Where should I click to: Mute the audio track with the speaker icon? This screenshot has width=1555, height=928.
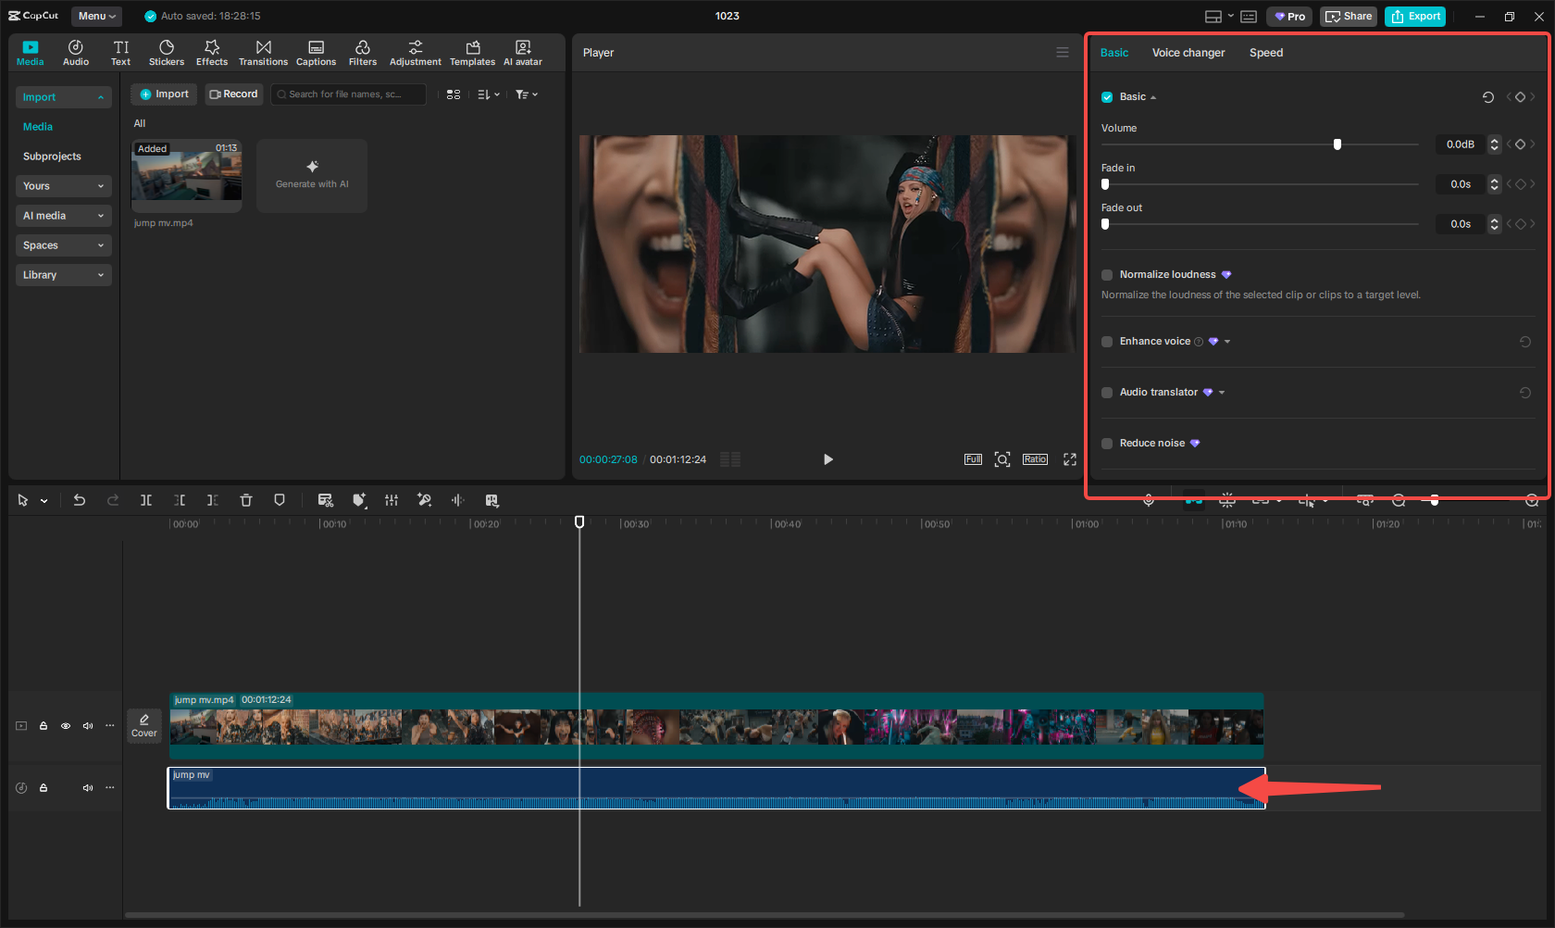tap(87, 787)
